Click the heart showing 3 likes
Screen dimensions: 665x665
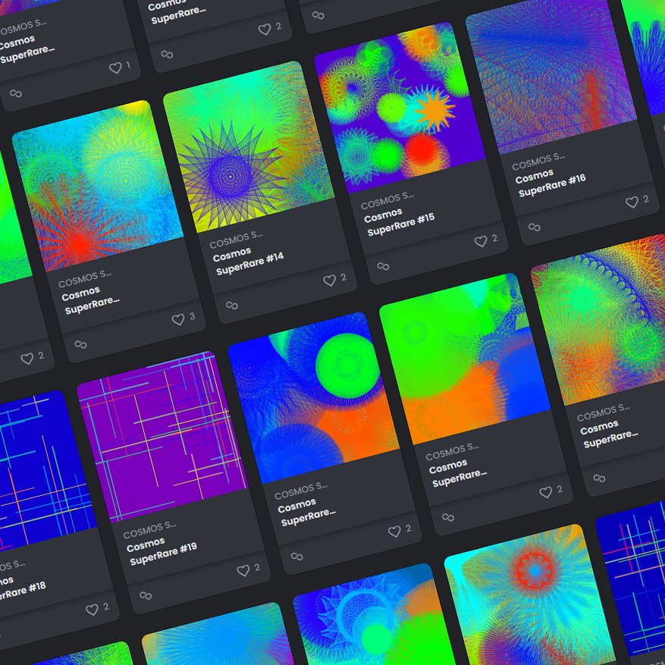(178, 319)
